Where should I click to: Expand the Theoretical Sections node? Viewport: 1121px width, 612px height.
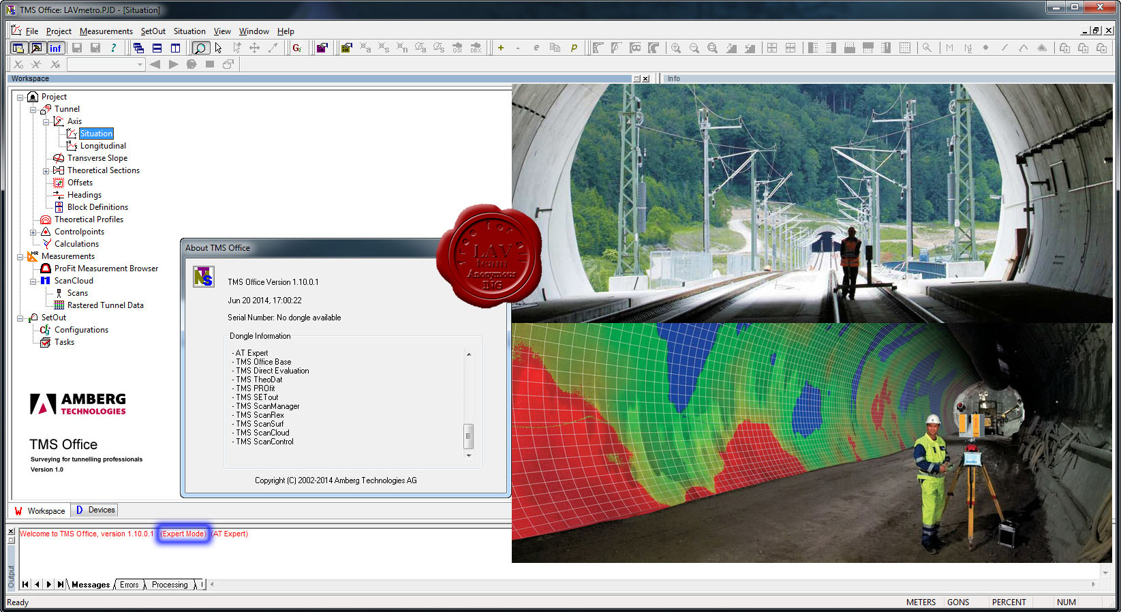coord(46,171)
